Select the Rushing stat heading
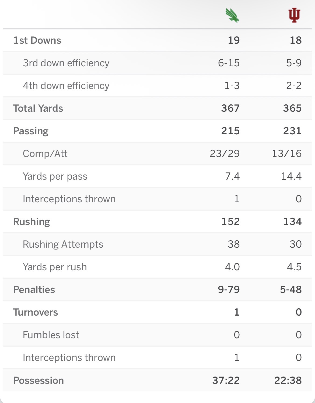Viewport: 315px width, 403px height. tap(31, 222)
